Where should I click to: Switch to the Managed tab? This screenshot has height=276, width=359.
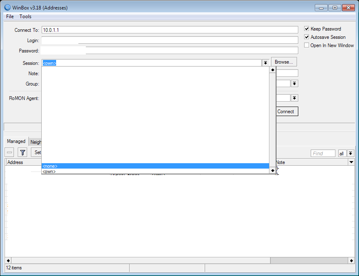[x=16, y=141]
